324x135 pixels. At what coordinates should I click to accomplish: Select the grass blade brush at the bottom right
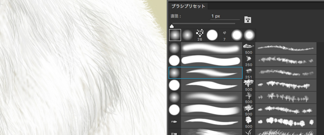click(280, 132)
